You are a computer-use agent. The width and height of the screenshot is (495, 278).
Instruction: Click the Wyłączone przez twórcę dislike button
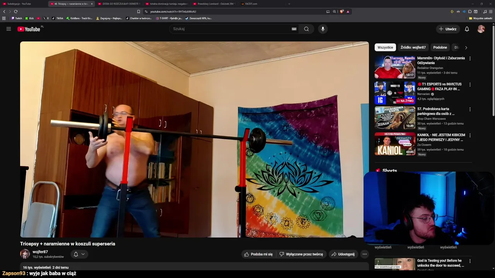click(301, 254)
